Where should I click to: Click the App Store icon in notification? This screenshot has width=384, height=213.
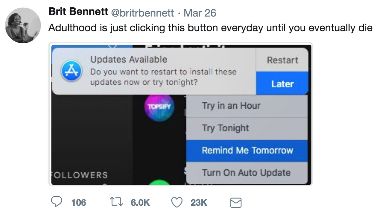(71, 71)
